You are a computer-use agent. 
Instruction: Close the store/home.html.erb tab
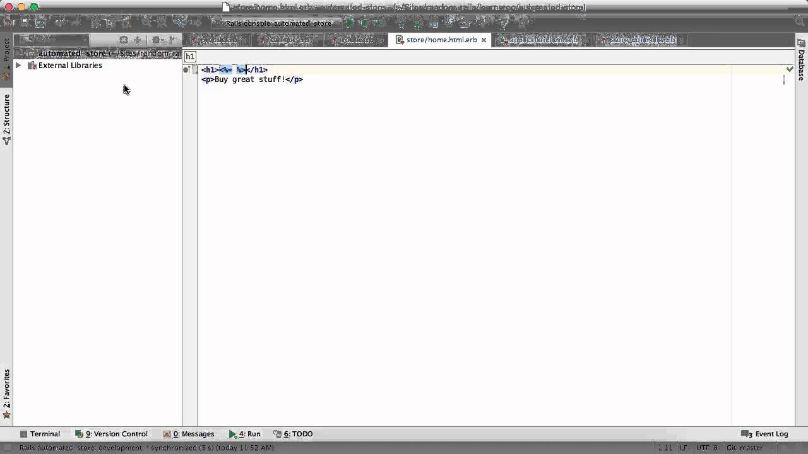click(x=484, y=40)
